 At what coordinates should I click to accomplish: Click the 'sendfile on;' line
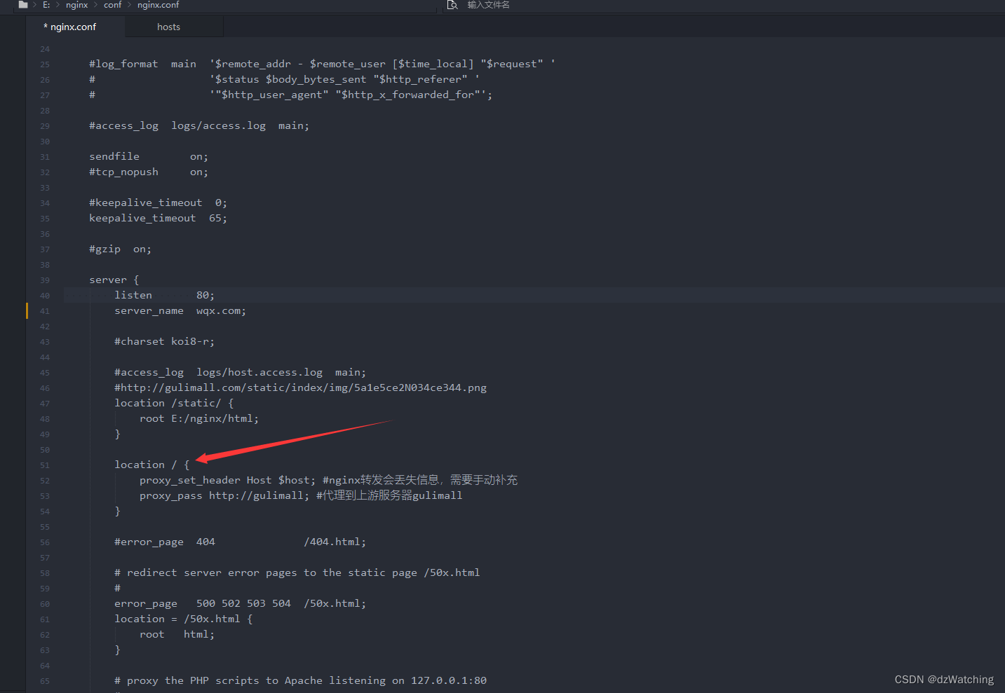[x=149, y=156]
